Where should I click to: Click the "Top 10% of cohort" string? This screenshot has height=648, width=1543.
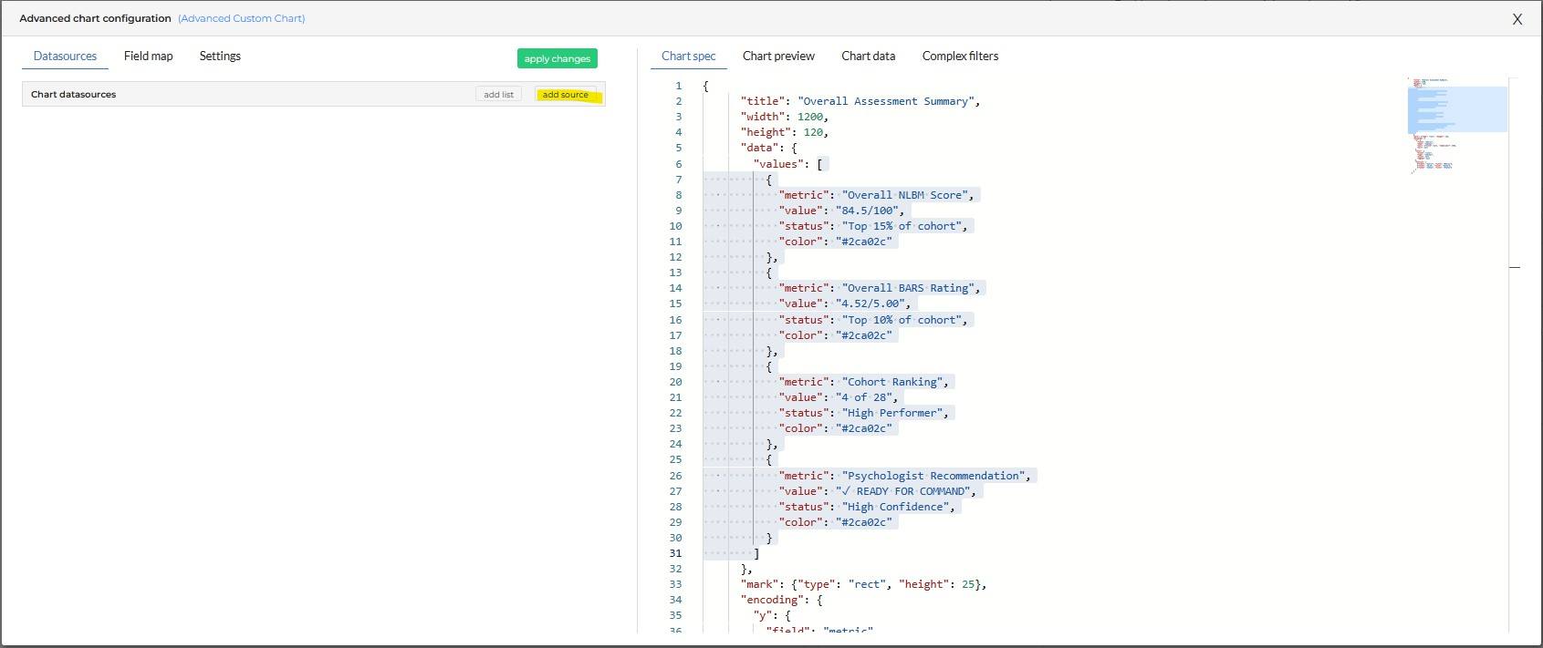pos(902,320)
